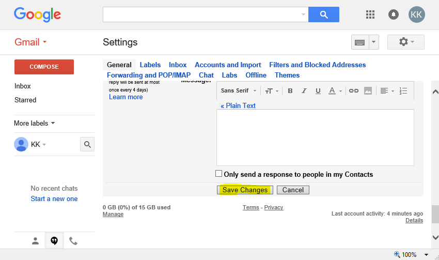Image resolution: width=439 pixels, height=260 pixels.
Task: Switch to the Labels tab
Action: click(x=150, y=65)
